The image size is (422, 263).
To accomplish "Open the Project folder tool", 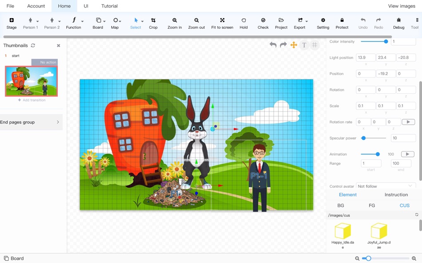I will (x=281, y=23).
